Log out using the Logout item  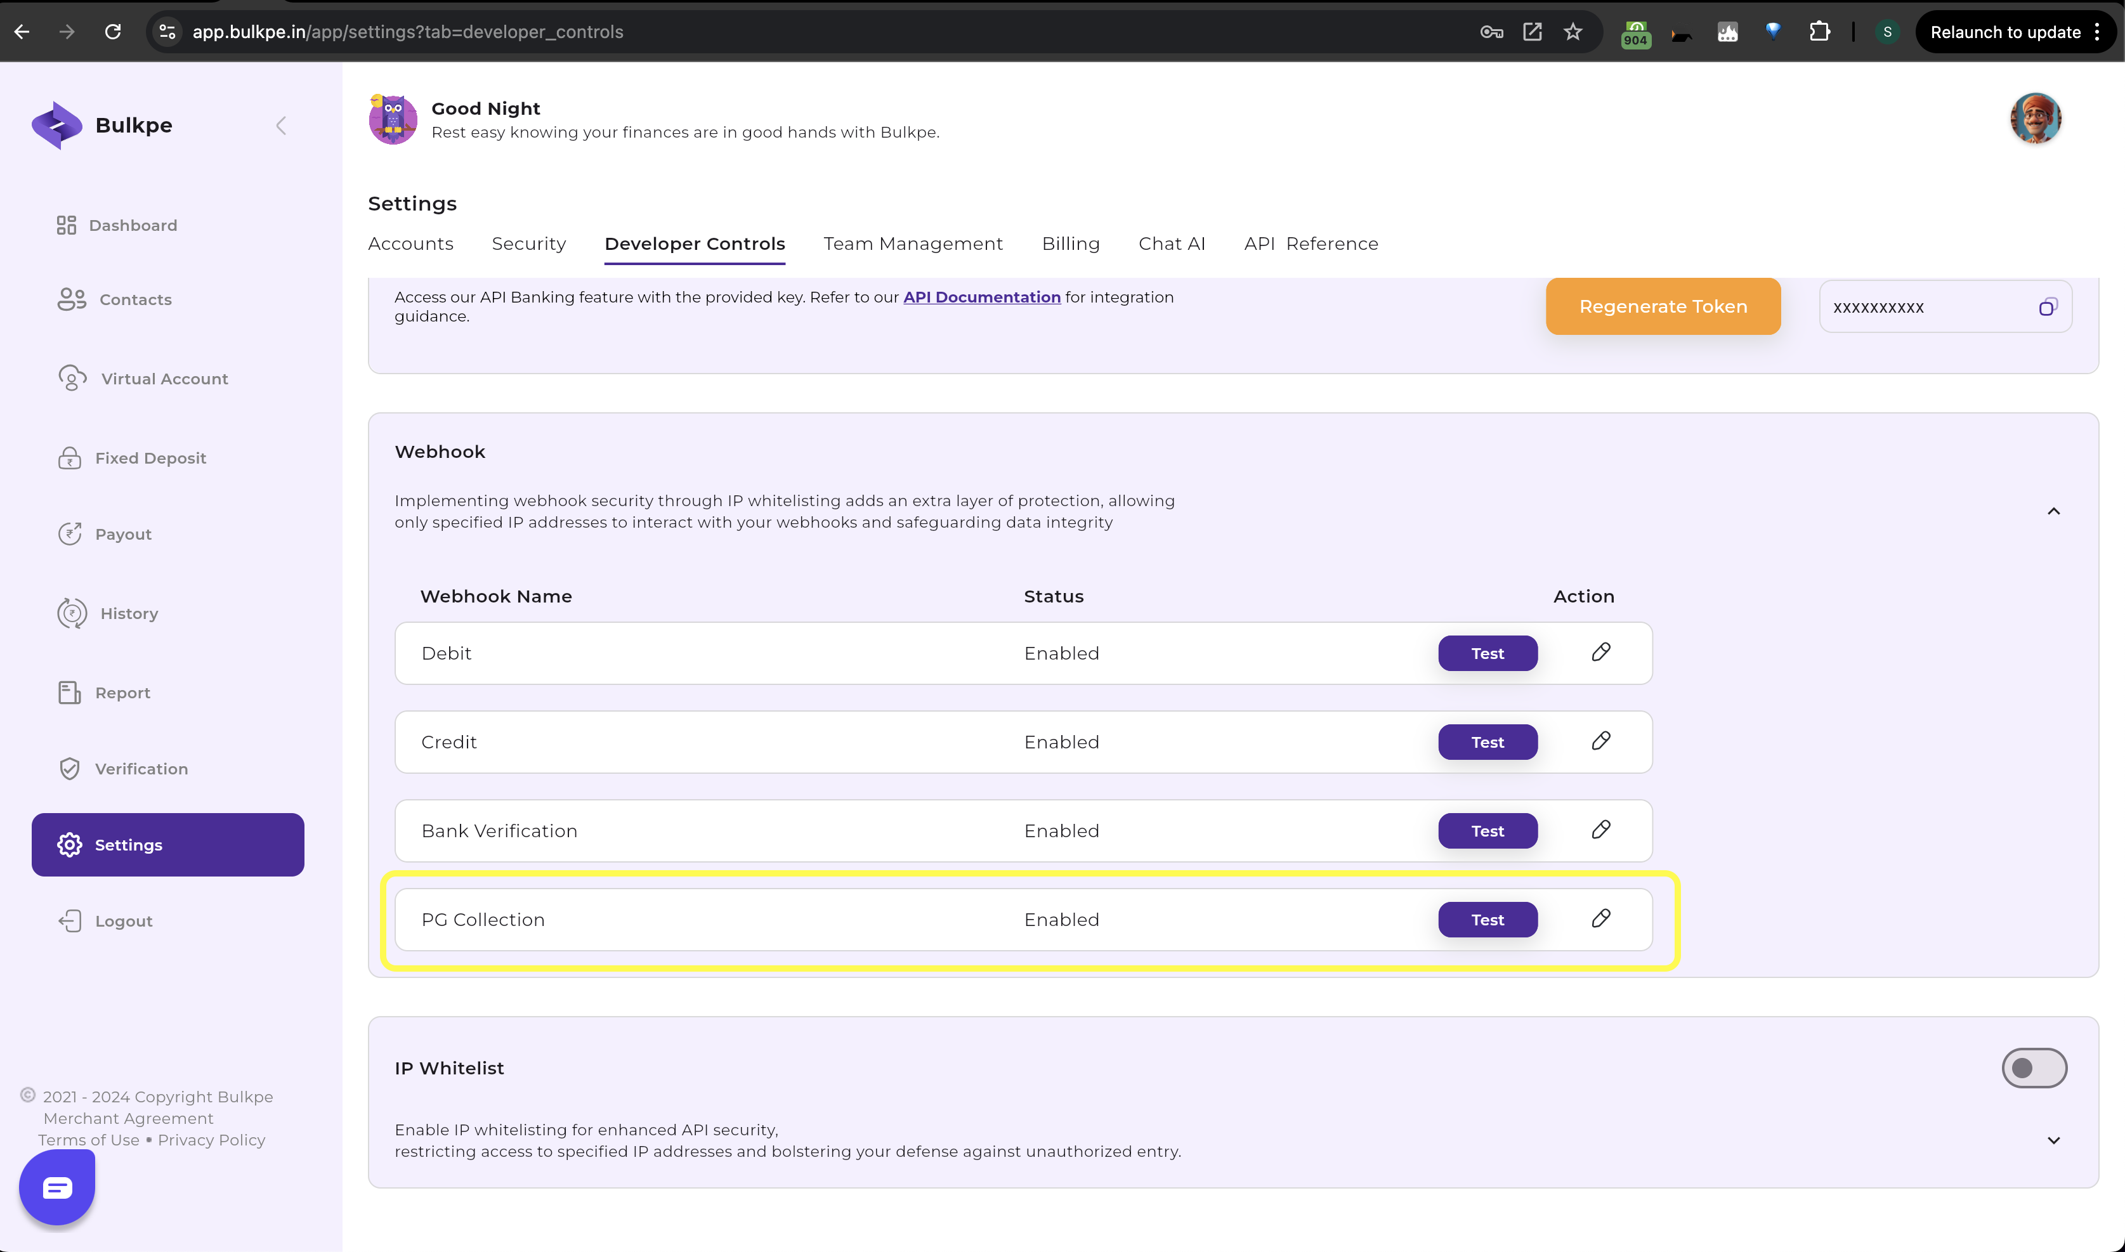[105, 920]
